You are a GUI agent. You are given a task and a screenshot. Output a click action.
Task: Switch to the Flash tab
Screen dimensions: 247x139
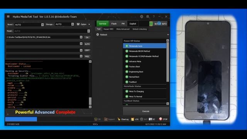tap(114, 24)
